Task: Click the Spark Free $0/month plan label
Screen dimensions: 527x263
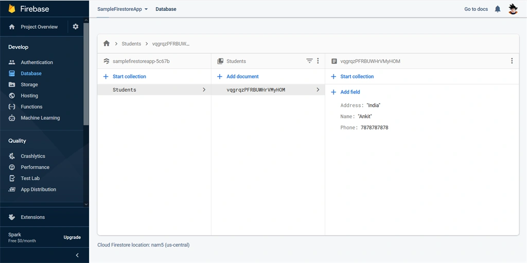Action: (22, 237)
